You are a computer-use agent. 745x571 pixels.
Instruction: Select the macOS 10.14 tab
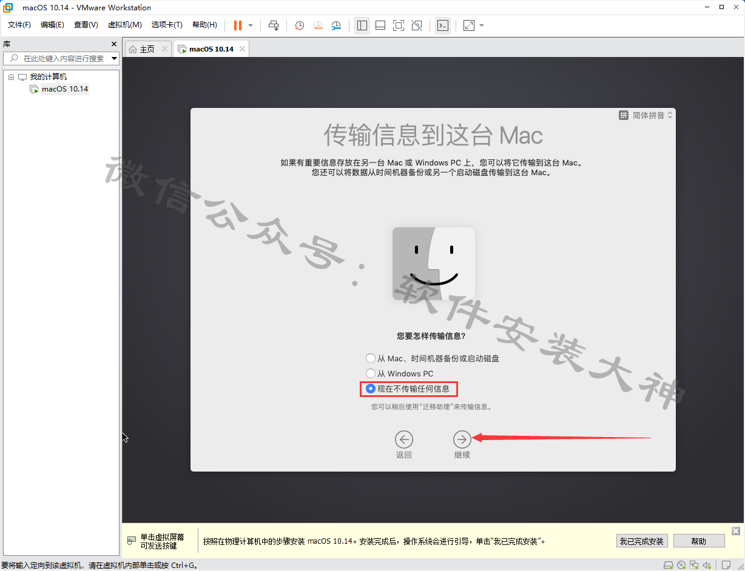[x=211, y=49]
